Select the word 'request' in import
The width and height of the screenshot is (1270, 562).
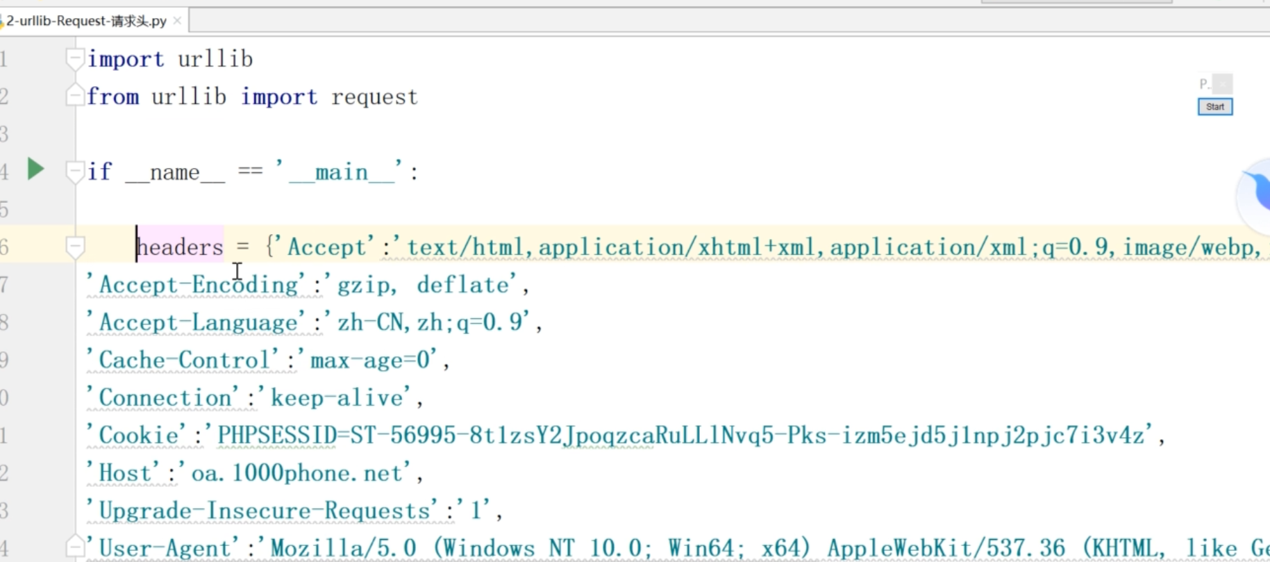pyautogui.click(x=375, y=97)
